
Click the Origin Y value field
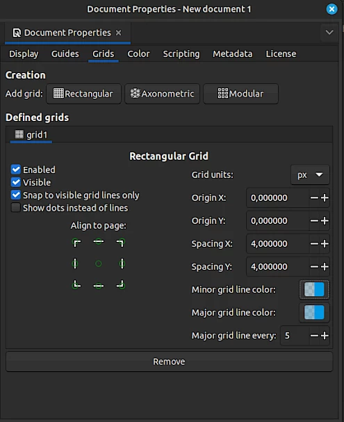[277, 220]
